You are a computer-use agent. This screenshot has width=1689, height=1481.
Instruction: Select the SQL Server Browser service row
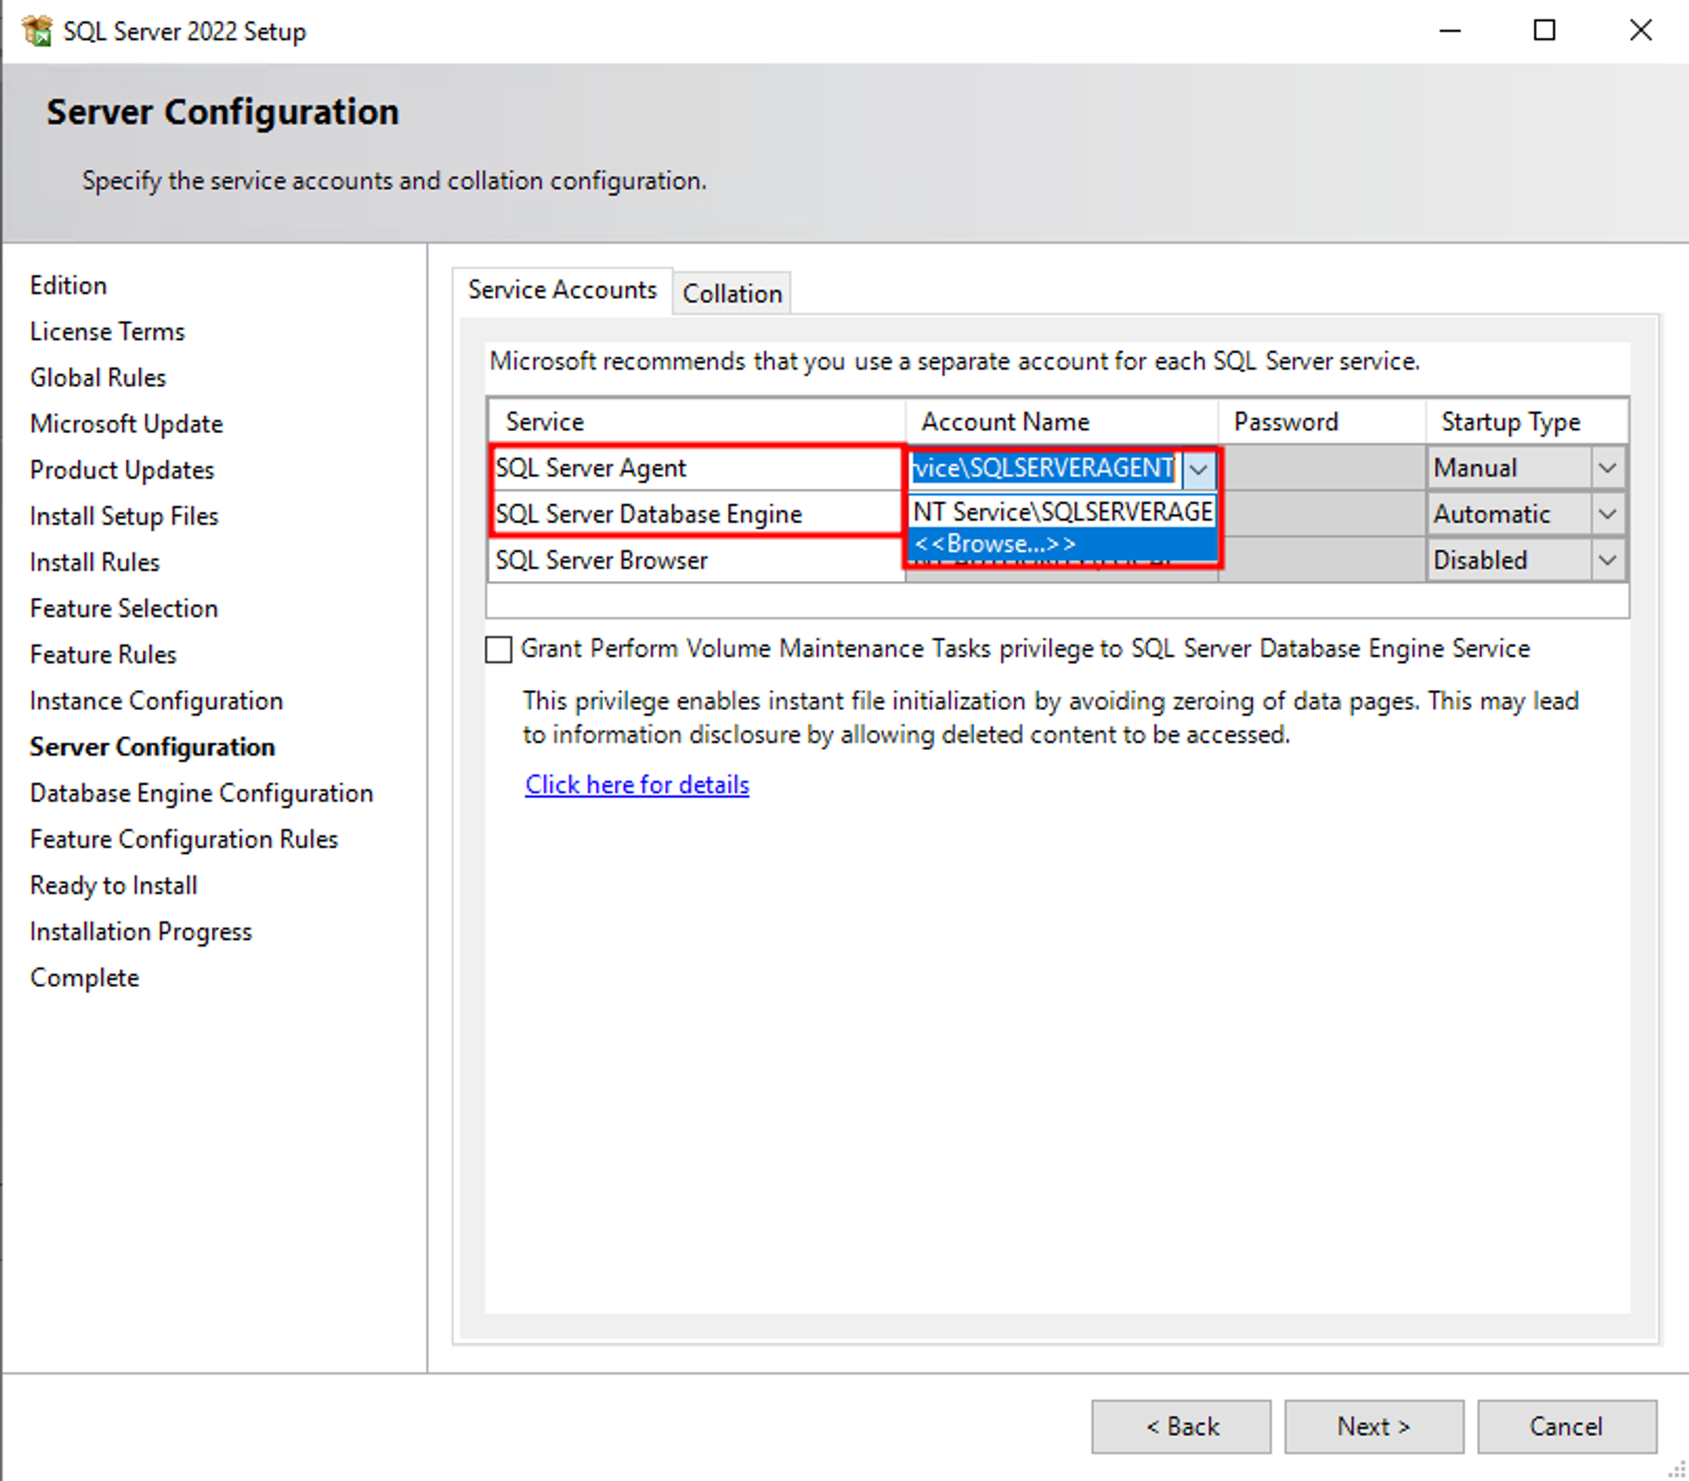601,560
